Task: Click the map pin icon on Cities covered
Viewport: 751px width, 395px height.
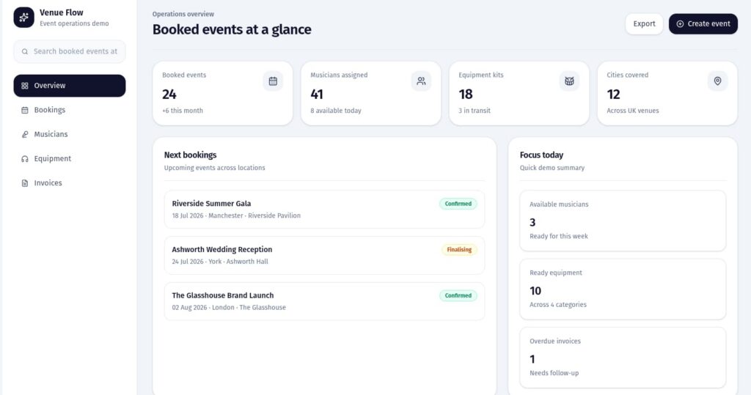Action: [x=717, y=81]
